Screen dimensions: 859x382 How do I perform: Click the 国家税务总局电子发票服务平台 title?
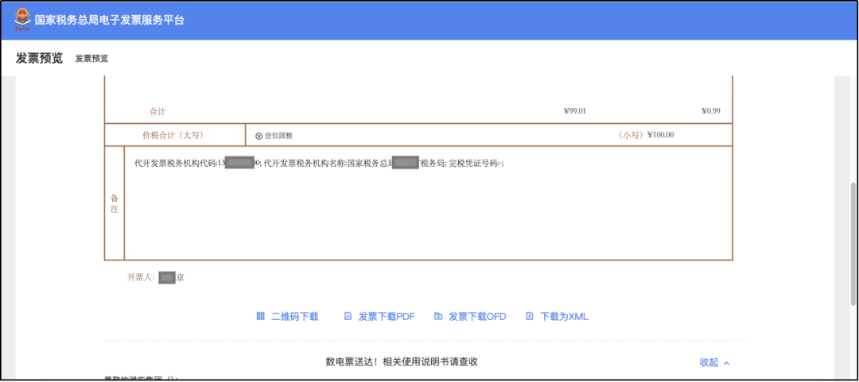tap(110, 20)
